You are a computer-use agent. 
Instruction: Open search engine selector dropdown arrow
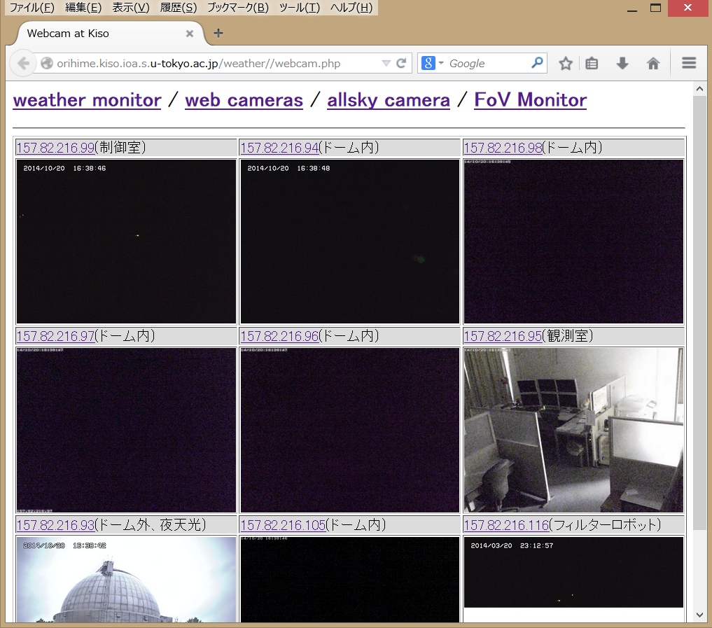click(441, 63)
